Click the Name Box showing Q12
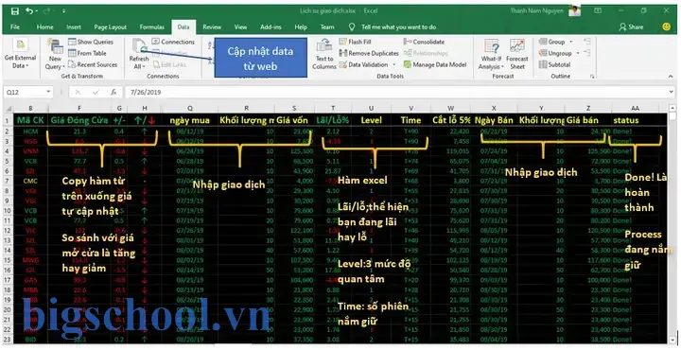This screenshot has height=350, width=681. [24, 92]
